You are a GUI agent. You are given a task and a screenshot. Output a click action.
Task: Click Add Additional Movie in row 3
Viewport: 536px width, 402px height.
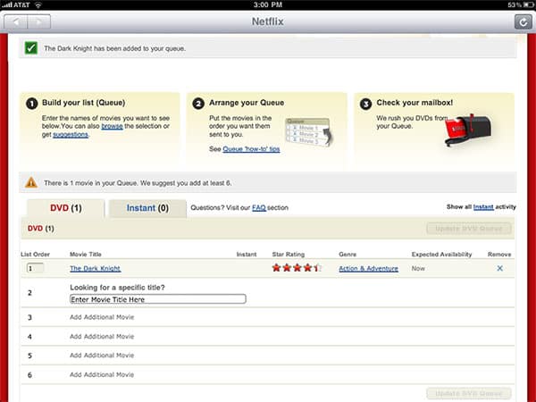[102, 317]
